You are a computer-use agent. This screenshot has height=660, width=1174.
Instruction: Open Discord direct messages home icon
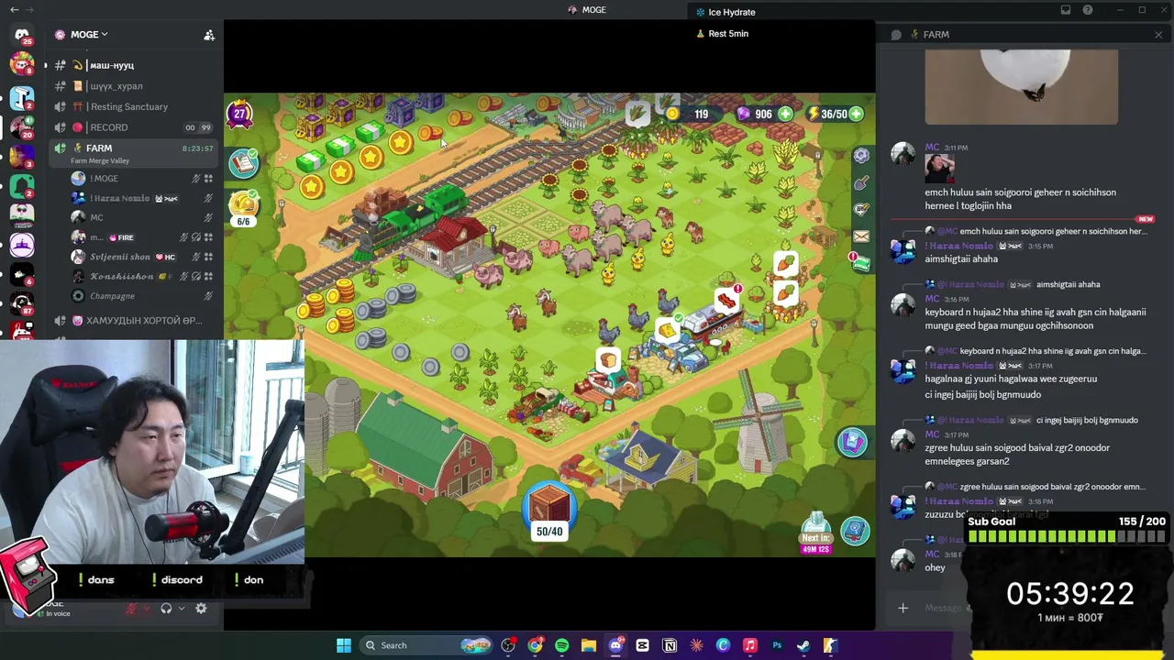click(x=22, y=35)
